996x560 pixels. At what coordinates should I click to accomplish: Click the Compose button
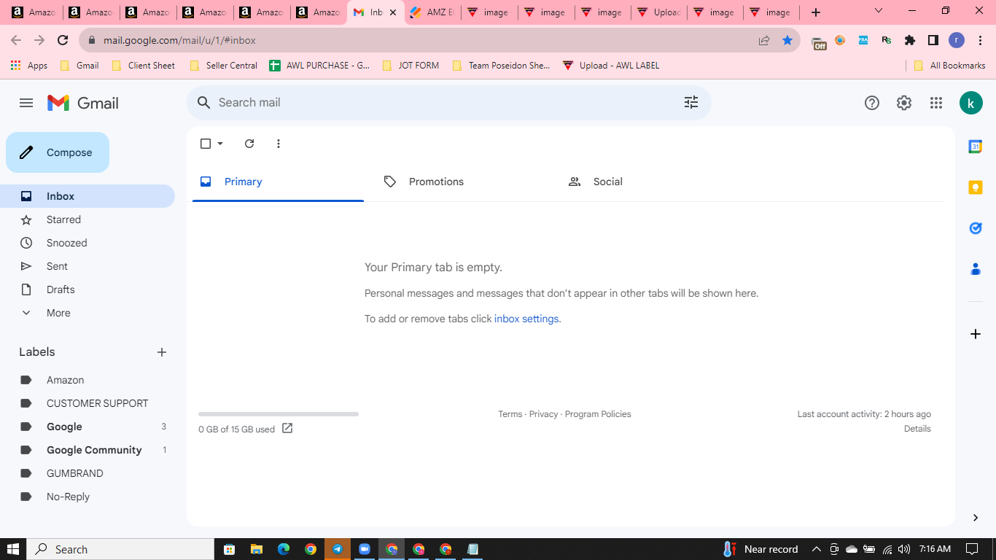pos(58,152)
